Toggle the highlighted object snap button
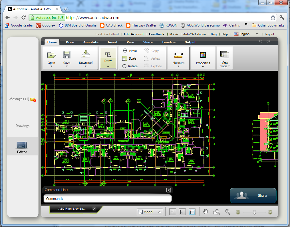The width and height of the screenshot is (290, 227). 192,212
